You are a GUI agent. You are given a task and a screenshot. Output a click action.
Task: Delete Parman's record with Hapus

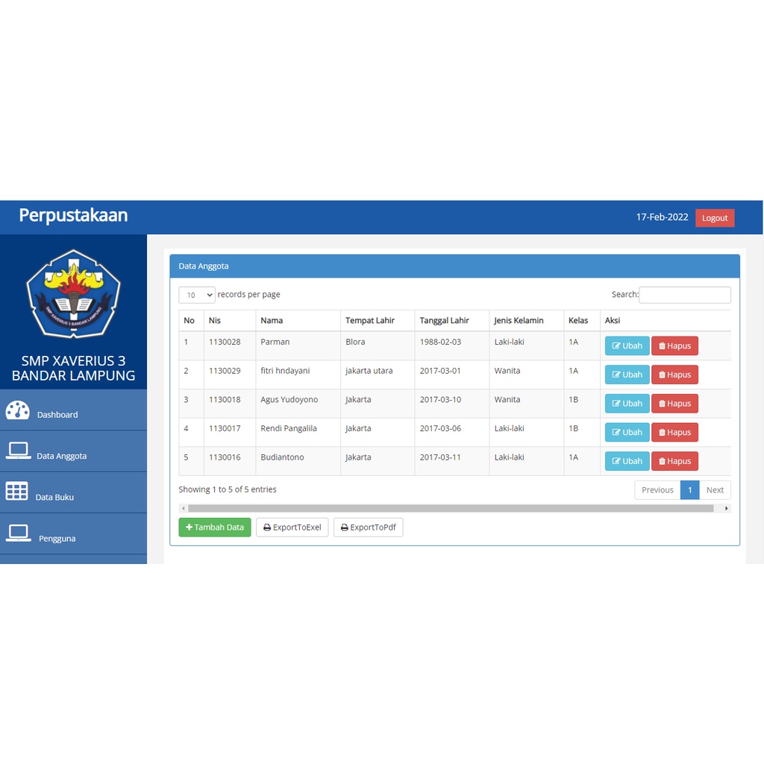(674, 346)
